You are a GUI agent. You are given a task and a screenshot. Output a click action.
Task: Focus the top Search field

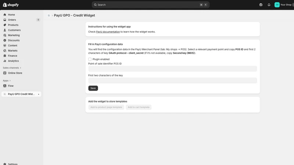[150, 5]
